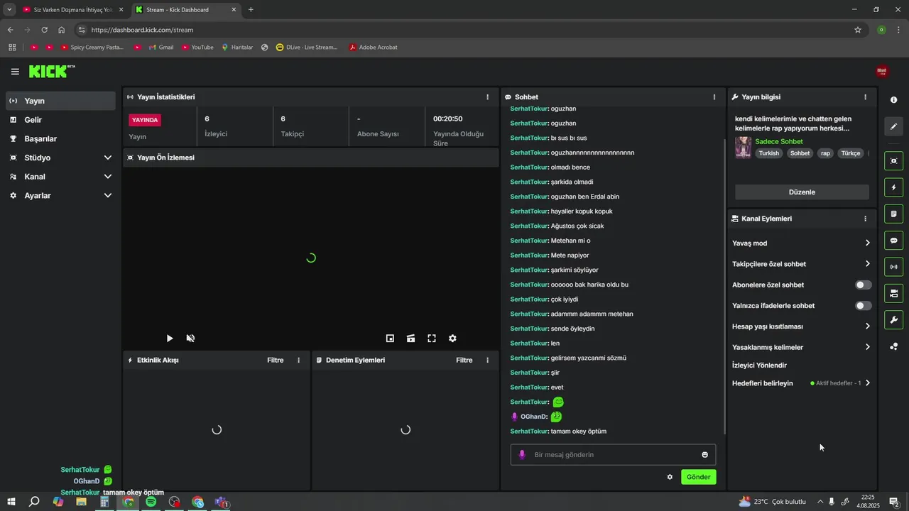This screenshot has width=909, height=511.
Task: Open a new browser tab
Action: 251,10
